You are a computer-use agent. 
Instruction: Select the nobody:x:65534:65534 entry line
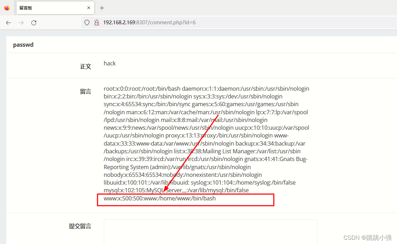(x=183, y=175)
